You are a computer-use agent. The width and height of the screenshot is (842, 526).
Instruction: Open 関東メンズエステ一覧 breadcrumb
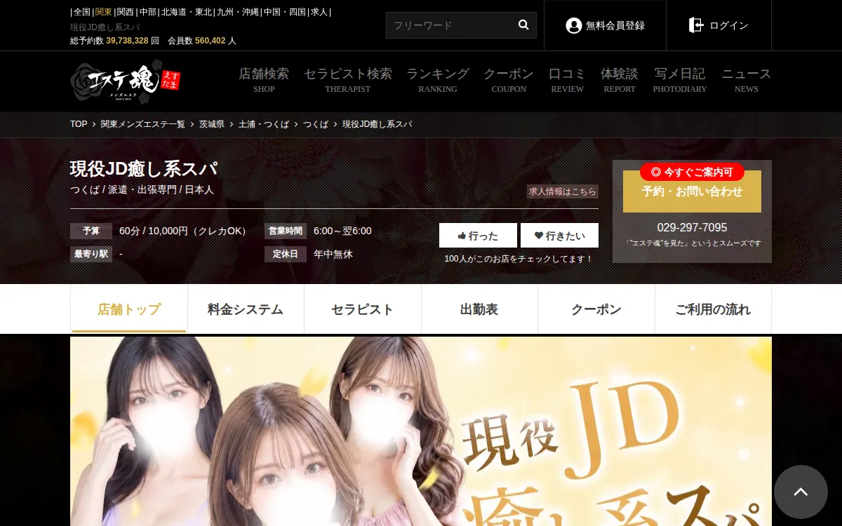(143, 124)
